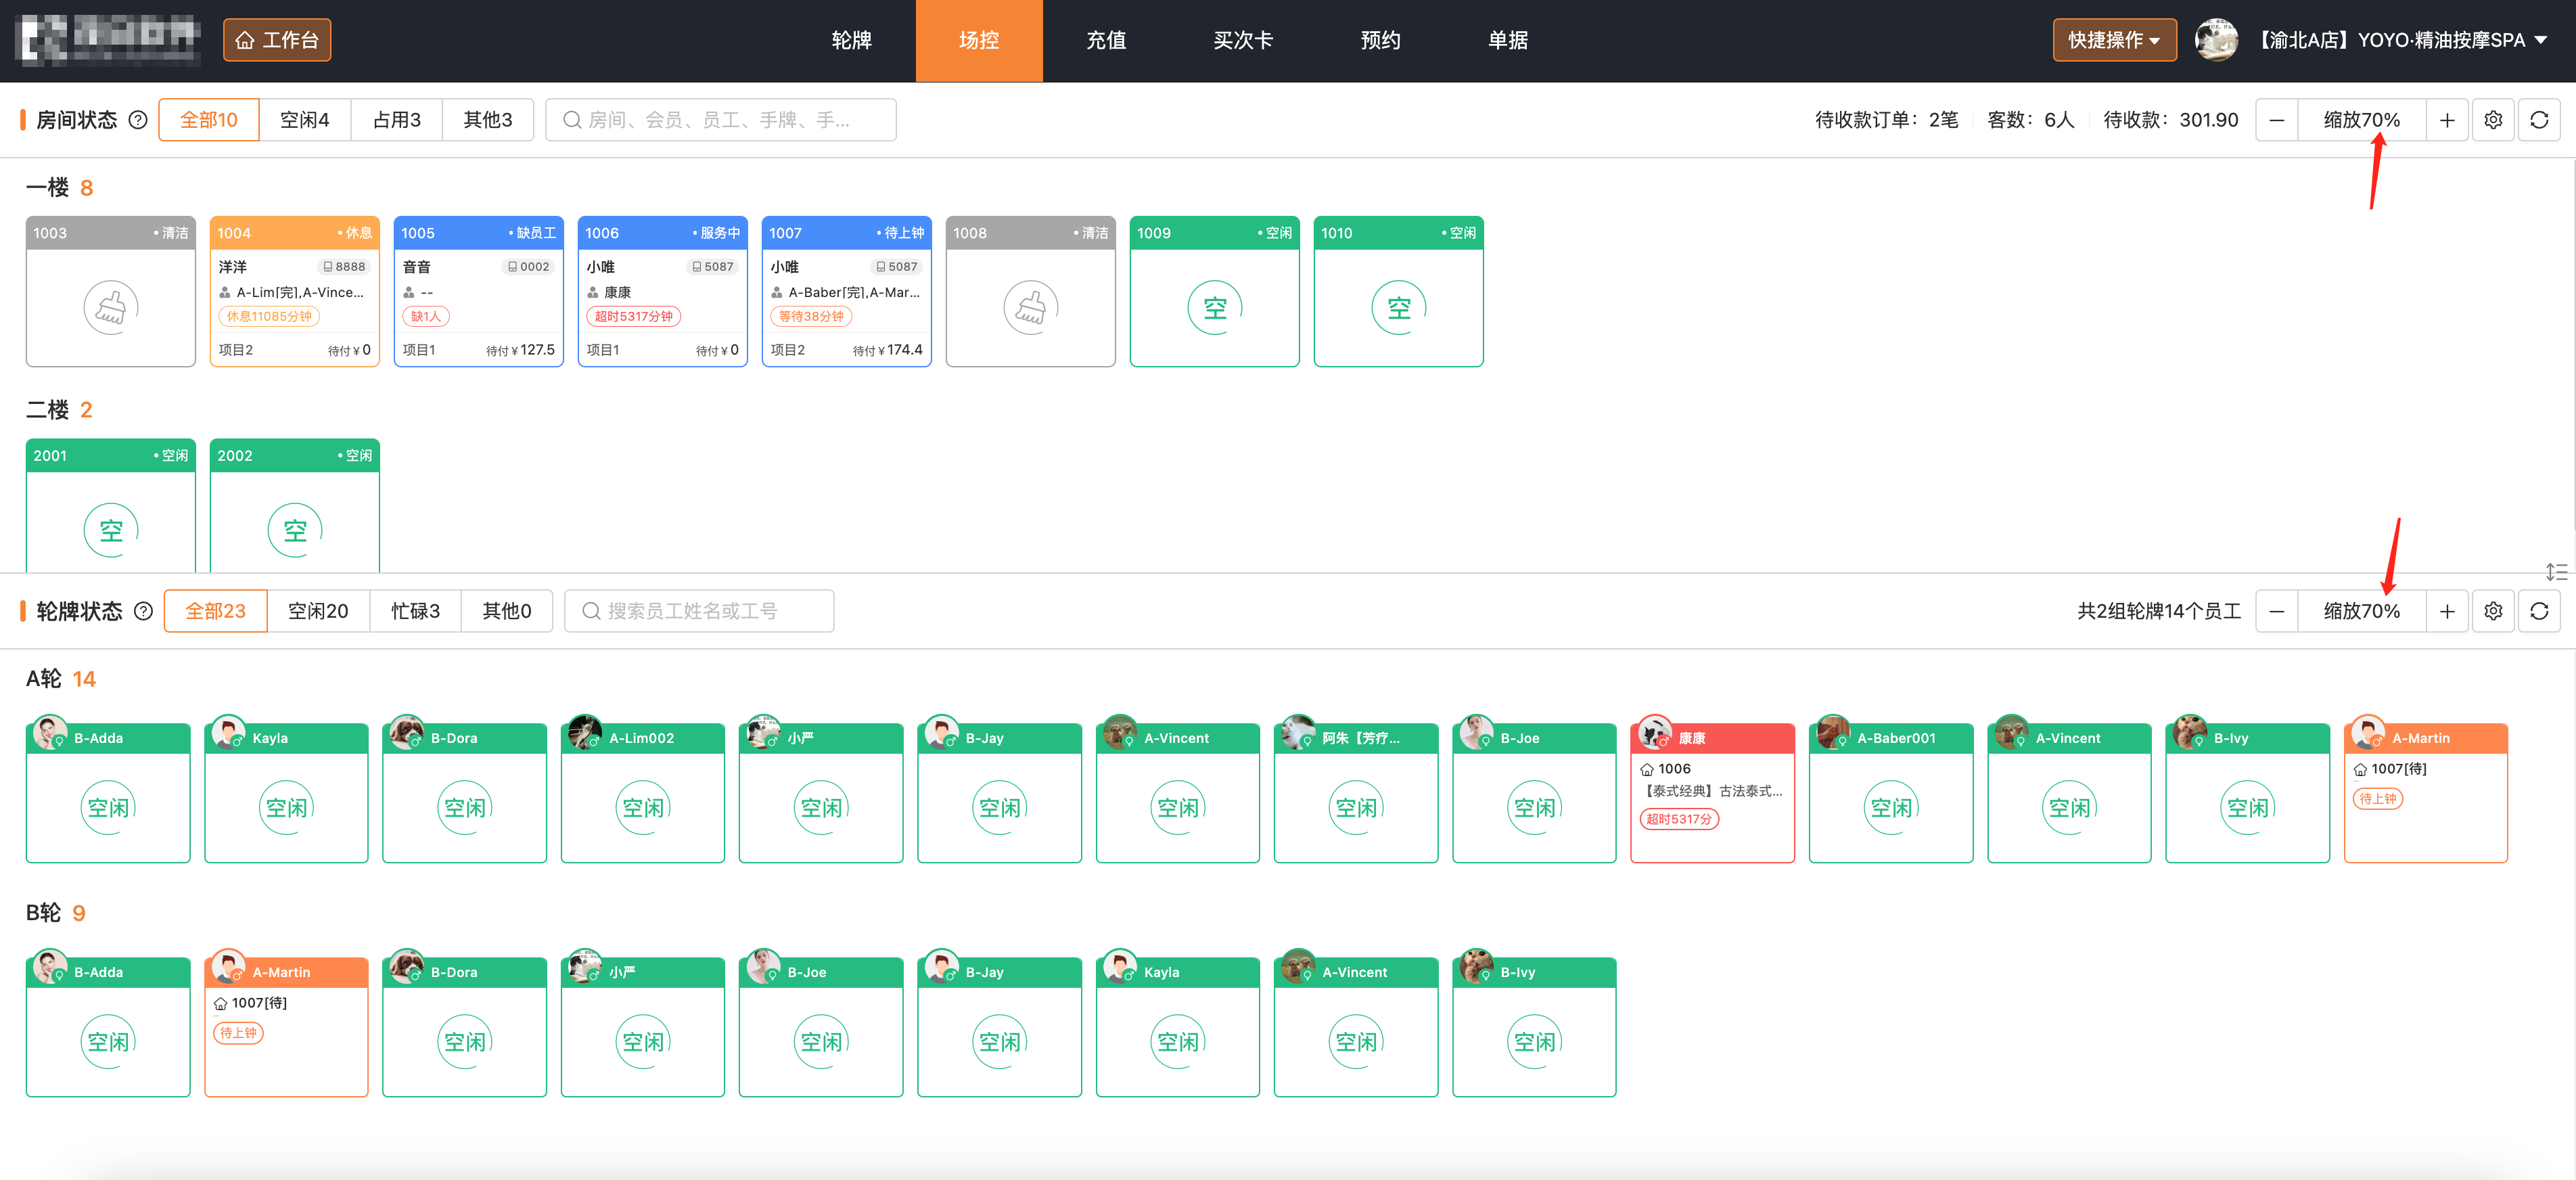Screen dimensions: 2576x1180
Task: Open room status settings gear icon
Action: point(2492,120)
